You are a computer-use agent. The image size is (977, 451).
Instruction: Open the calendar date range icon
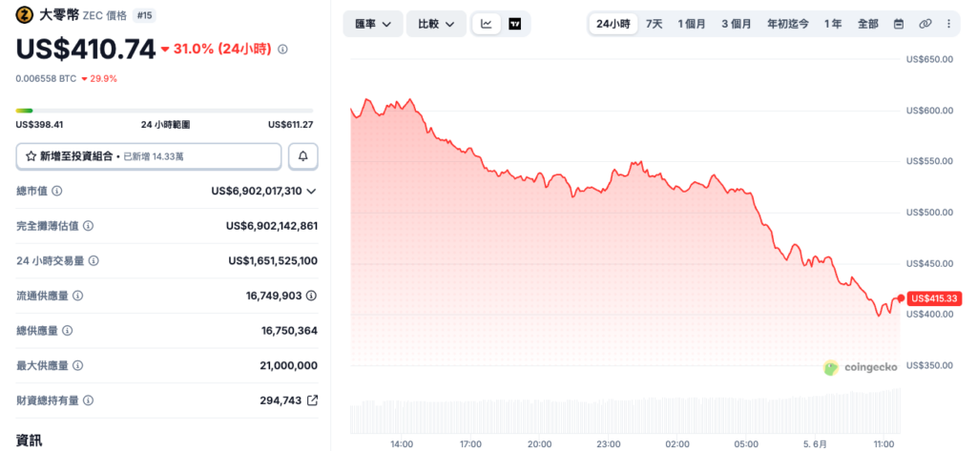point(899,24)
